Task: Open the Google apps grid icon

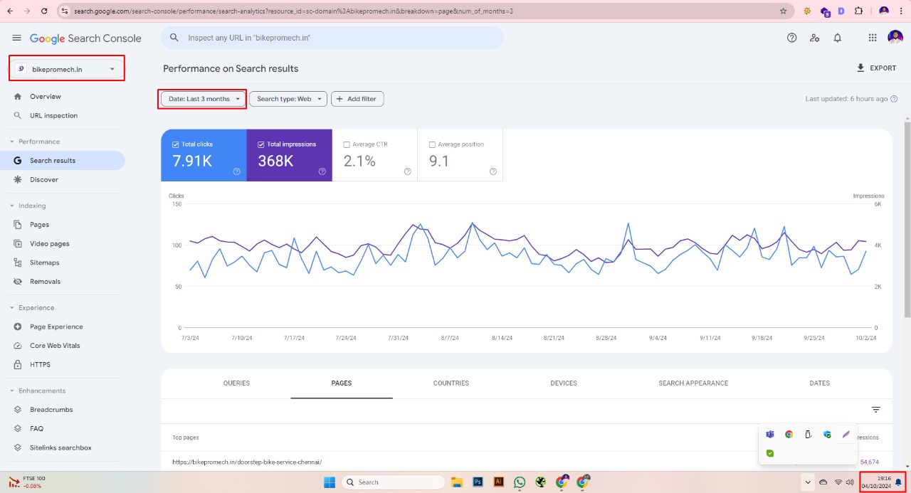Action: pyautogui.click(x=873, y=38)
